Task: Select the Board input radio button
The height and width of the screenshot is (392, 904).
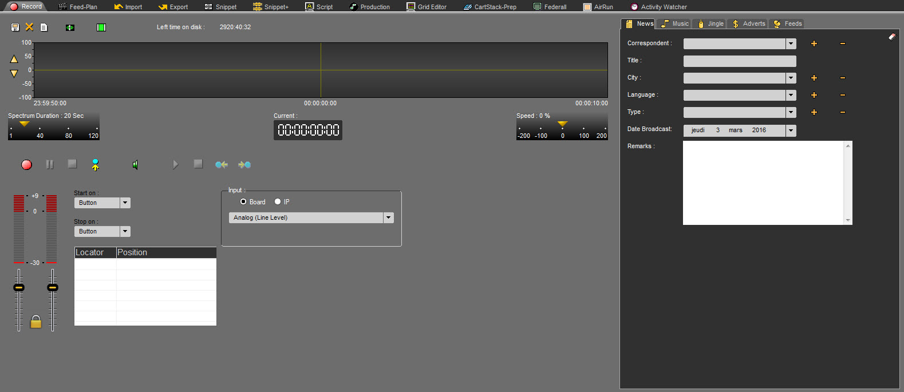Action: (243, 201)
